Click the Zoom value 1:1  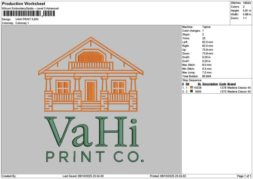pyautogui.click(x=245, y=18)
